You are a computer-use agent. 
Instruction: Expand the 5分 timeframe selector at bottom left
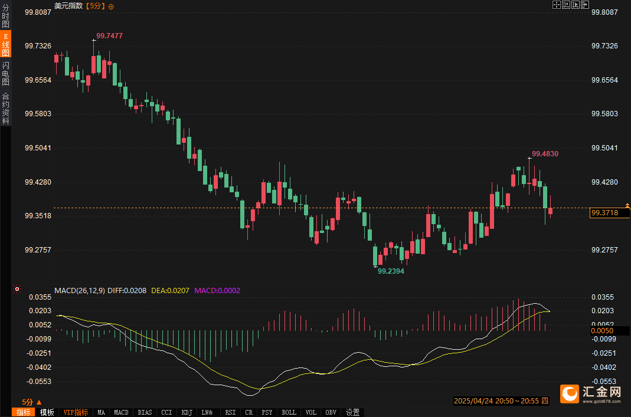point(31,402)
